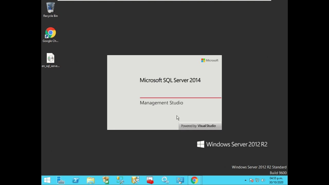This screenshot has height=185, width=329.
Task: Open the network status tray icon
Action: (x=257, y=180)
